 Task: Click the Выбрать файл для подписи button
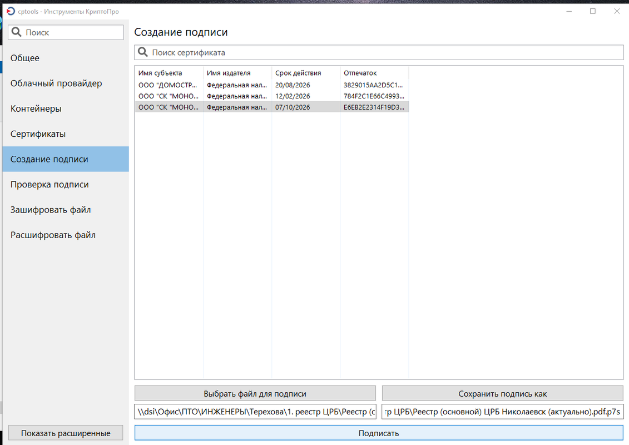pyautogui.click(x=255, y=394)
